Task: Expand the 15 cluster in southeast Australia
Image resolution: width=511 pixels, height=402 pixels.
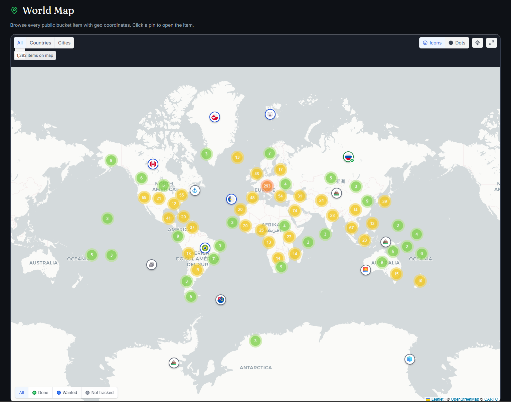Action: pos(396,274)
